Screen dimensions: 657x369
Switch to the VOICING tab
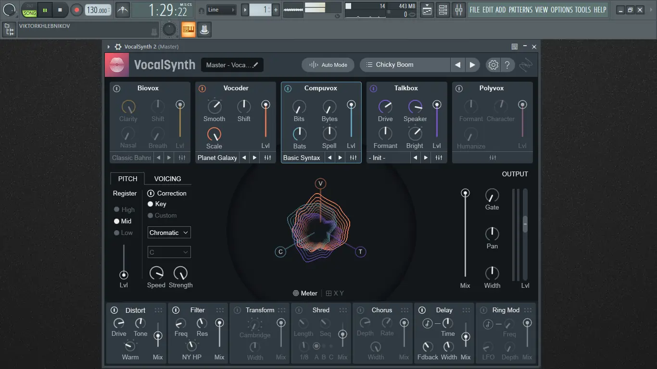point(167,178)
